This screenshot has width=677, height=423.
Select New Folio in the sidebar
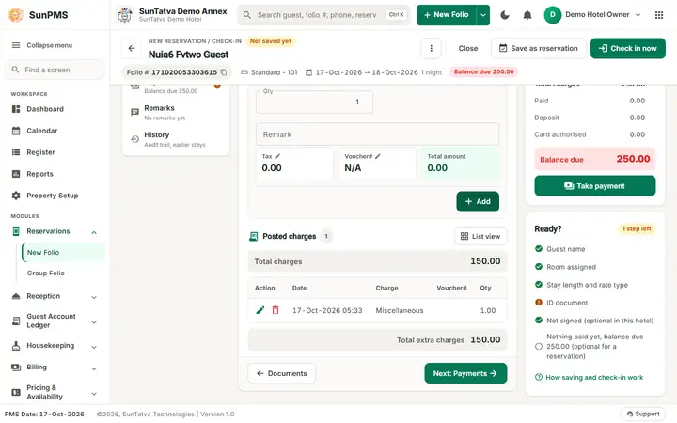[63, 253]
